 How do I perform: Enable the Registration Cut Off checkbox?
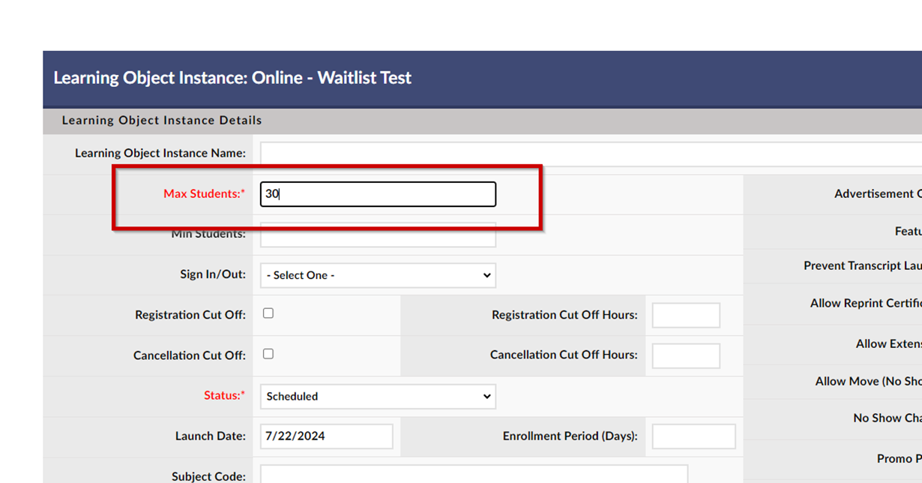(268, 313)
